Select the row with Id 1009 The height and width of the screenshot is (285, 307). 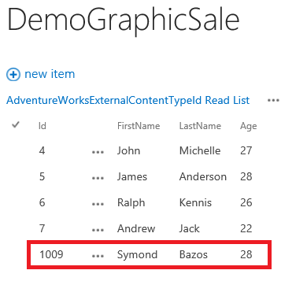pos(149,254)
